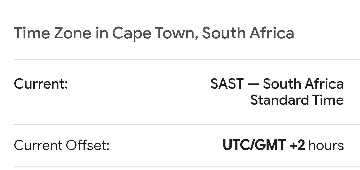Click the words "Standard Time"
This screenshot has width=360, height=170.
pyautogui.click(x=297, y=100)
